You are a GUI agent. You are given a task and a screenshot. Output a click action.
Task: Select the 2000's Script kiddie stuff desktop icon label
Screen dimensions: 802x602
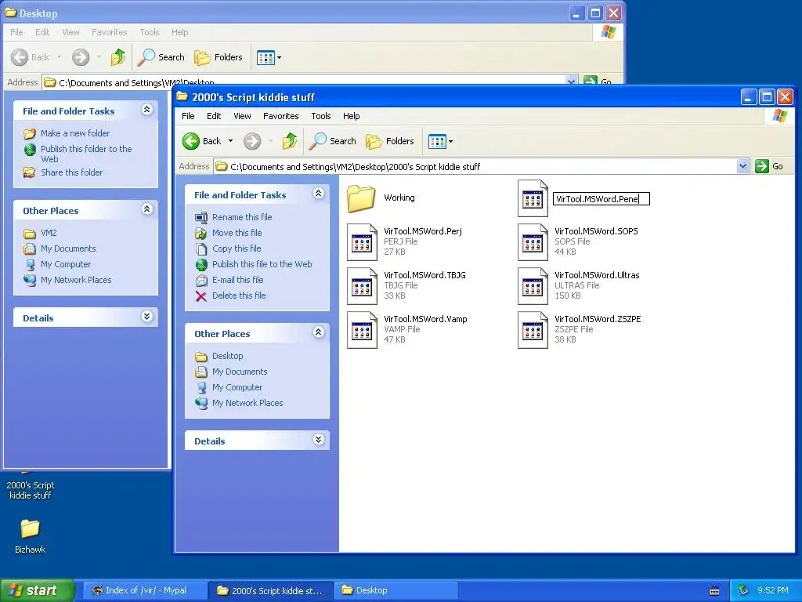[31, 491]
